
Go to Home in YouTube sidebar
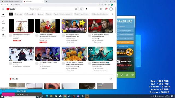(3, 15)
